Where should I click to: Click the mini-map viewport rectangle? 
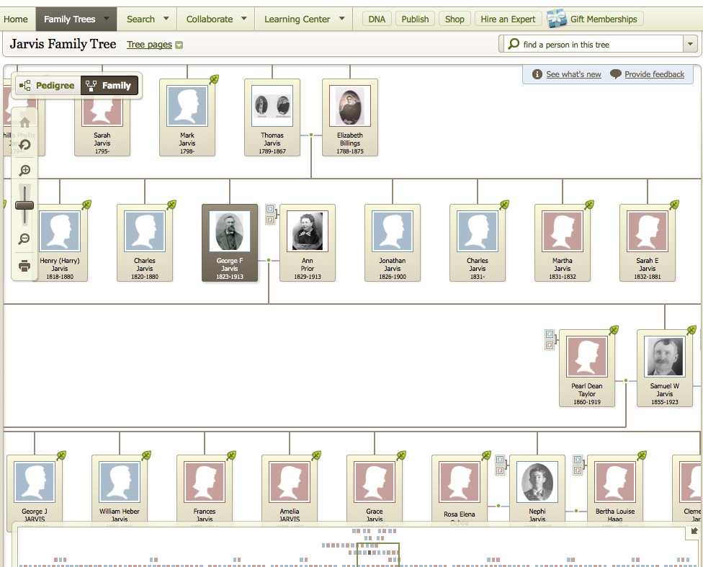pyautogui.click(x=377, y=555)
